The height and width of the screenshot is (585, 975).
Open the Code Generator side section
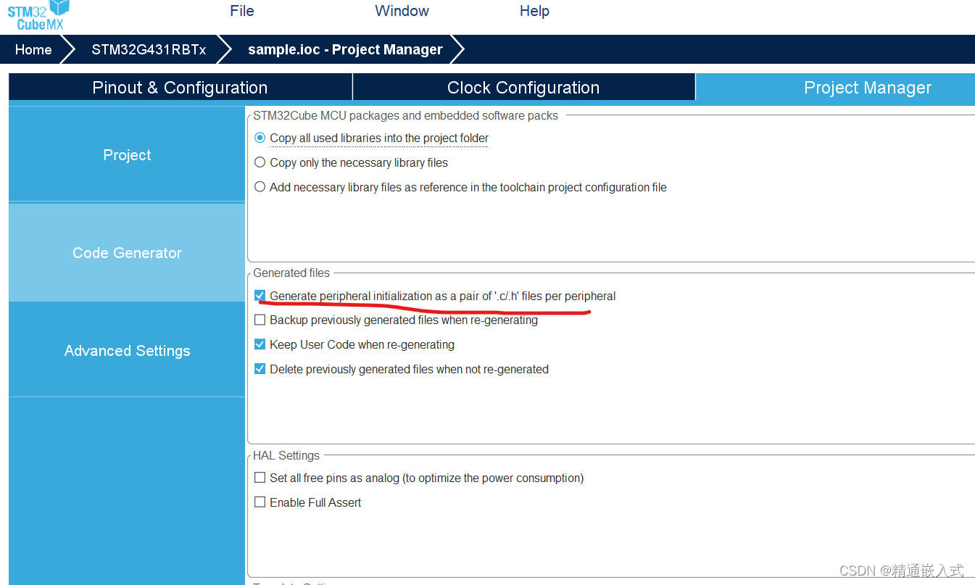point(127,252)
